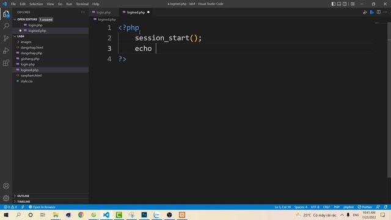Click UTF-8 encoding in status bar
Image resolution: width=391 pixels, height=220 pixels.
tap(315, 207)
